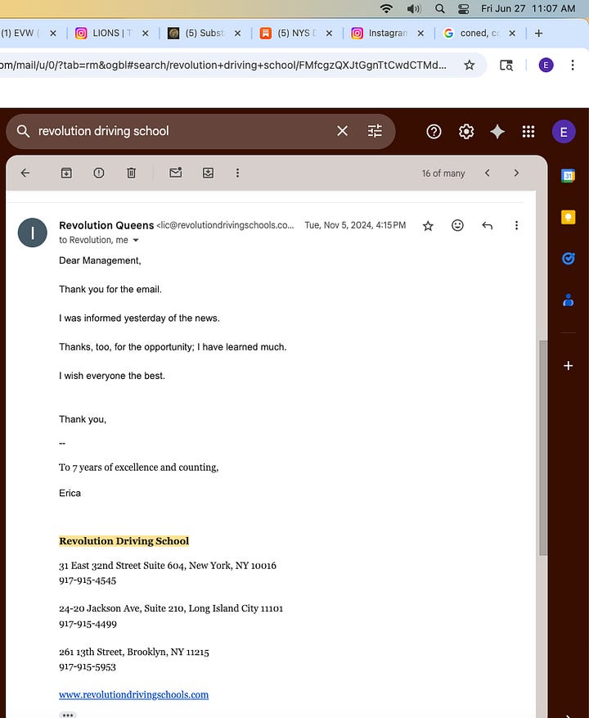589x718 pixels.
Task: Open toolbar more options menu
Action: pos(237,173)
